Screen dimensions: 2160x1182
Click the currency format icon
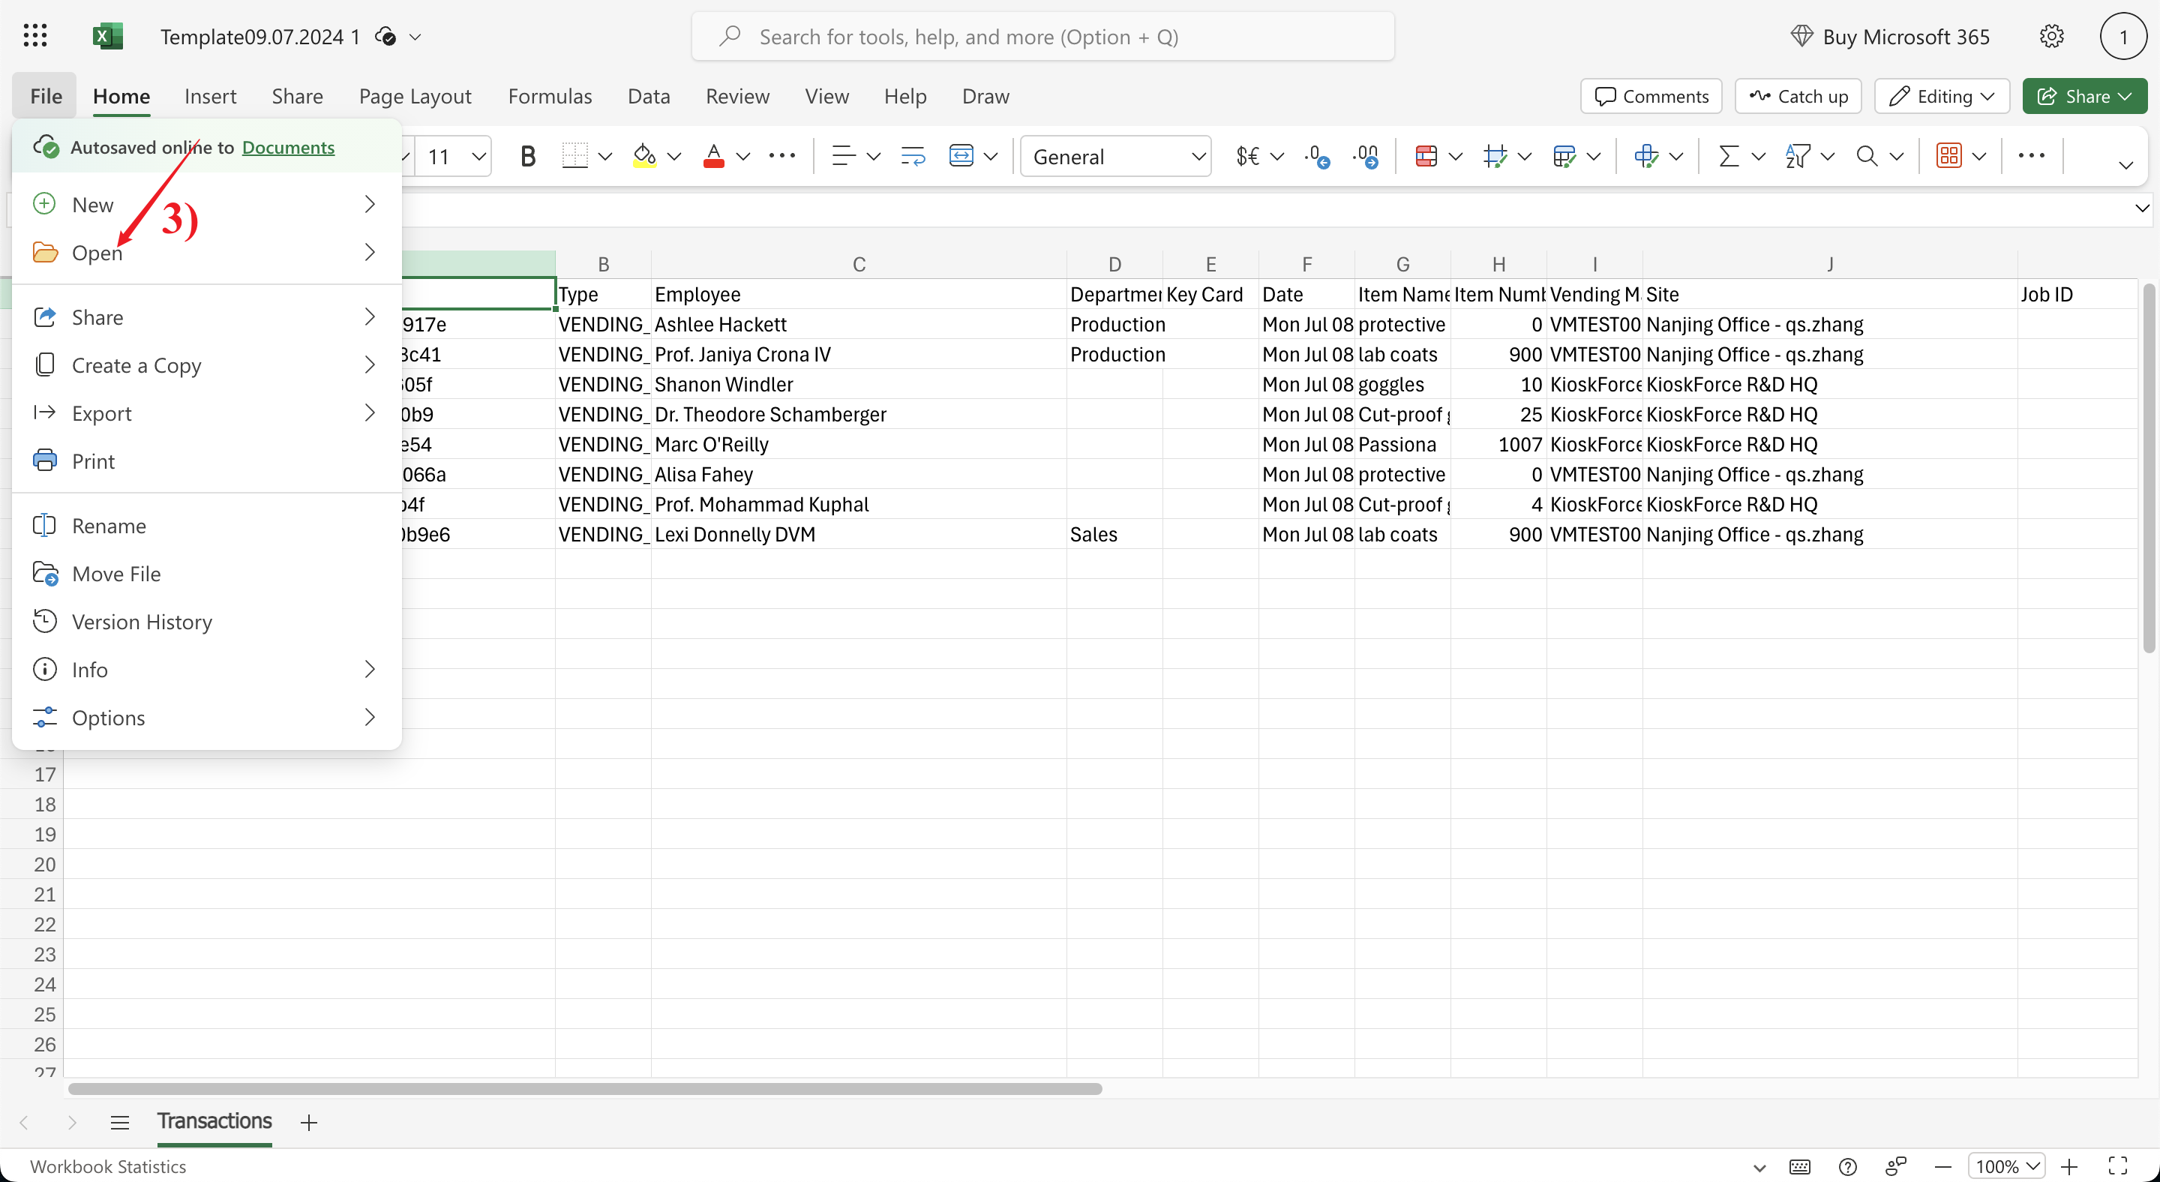pyautogui.click(x=1248, y=156)
